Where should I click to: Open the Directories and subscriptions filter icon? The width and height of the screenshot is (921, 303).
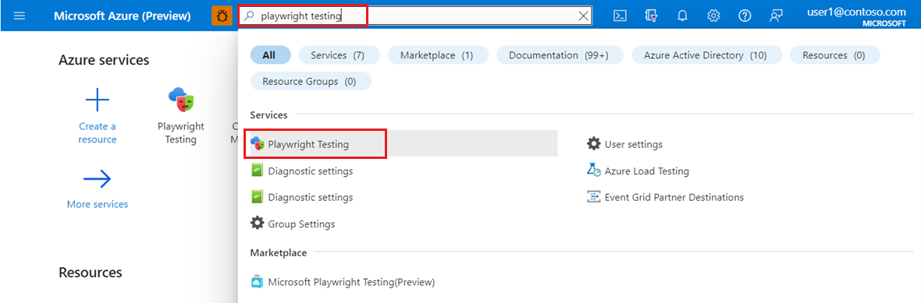pyautogui.click(x=650, y=16)
